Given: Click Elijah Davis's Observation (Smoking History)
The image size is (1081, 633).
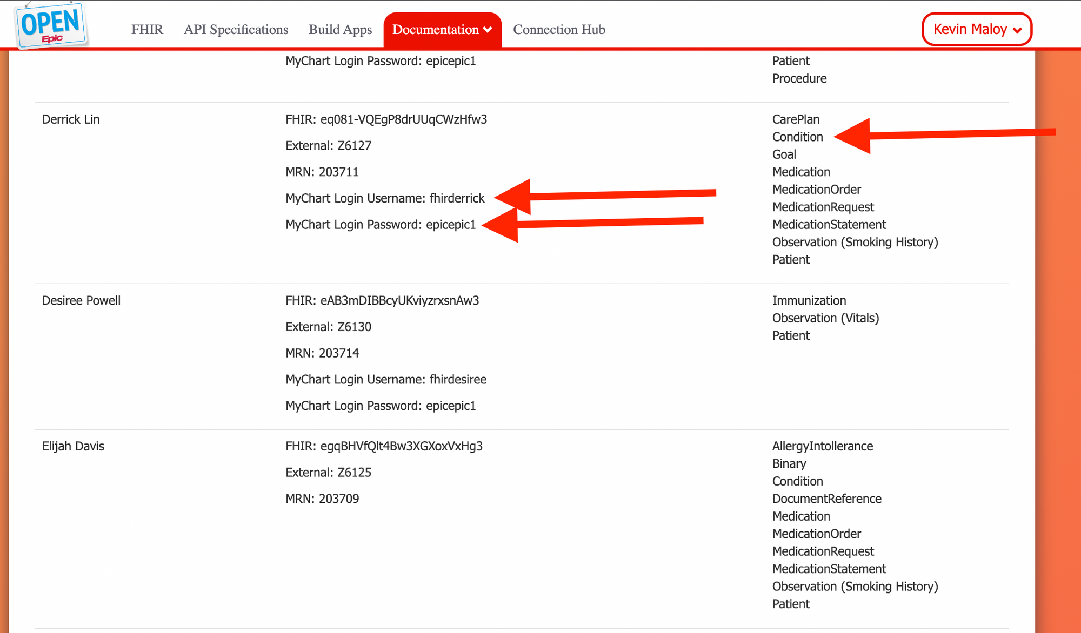Looking at the screenshot, I should click(x=855, y=587).
